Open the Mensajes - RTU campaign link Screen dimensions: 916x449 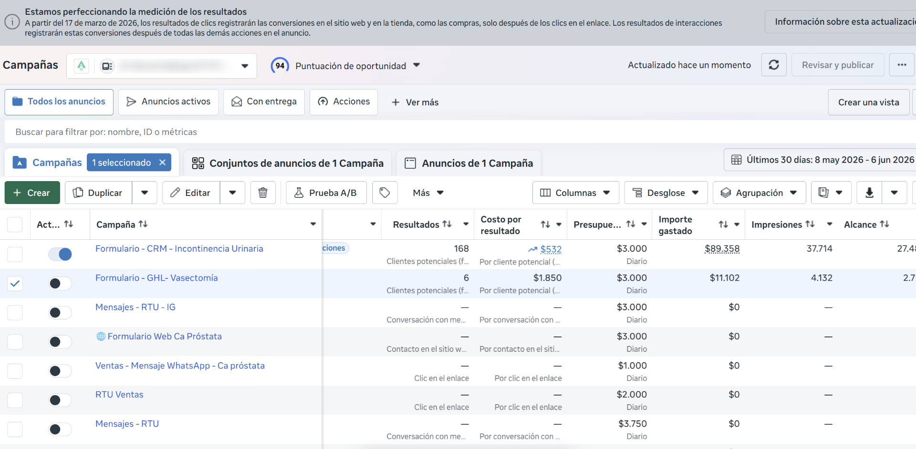[x=127, y=424]
